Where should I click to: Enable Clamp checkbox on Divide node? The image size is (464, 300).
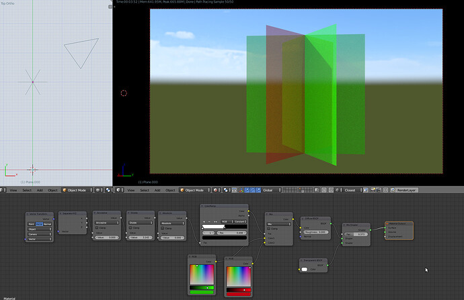pyautogui.click(x=130, y=228)
